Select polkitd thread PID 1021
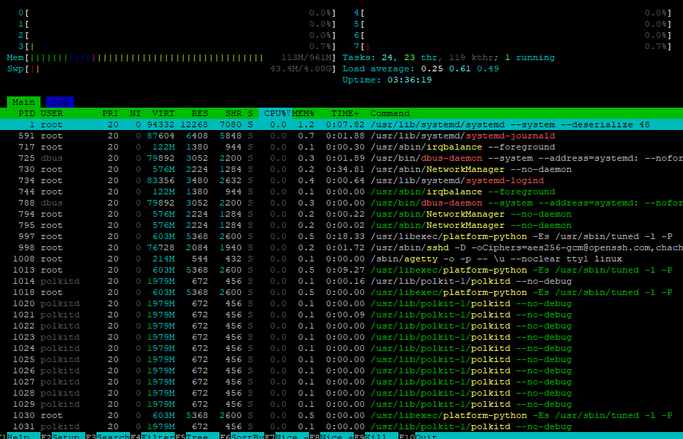 coord(341,315)
